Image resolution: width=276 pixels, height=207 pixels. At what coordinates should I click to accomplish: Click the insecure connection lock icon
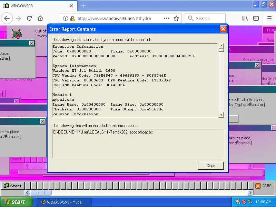[x=72, y=18]
